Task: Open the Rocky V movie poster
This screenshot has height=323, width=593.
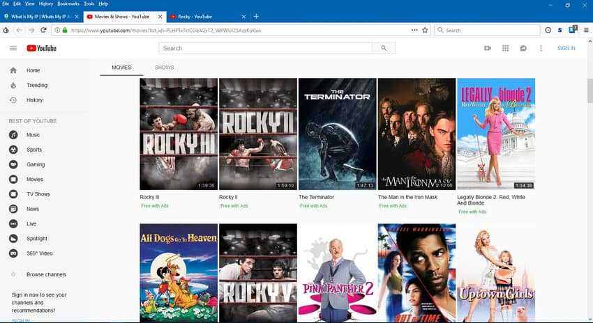Action: [x=258, y=273]
